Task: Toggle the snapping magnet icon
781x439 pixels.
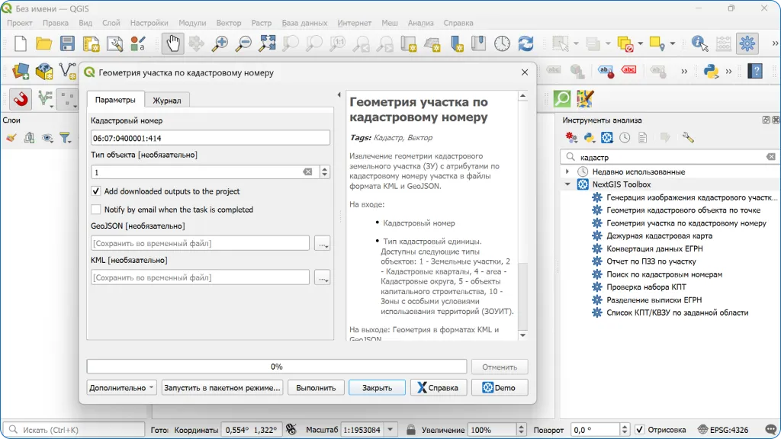Action: 21,99
